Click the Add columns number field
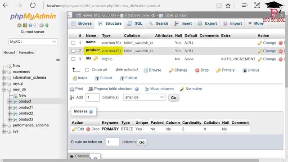This screenshot has height=162, width=288. [93, 97]
